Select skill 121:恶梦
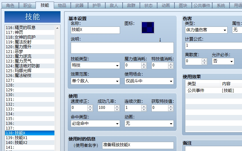This screenshot has width=242, height=151. (30, 51)
